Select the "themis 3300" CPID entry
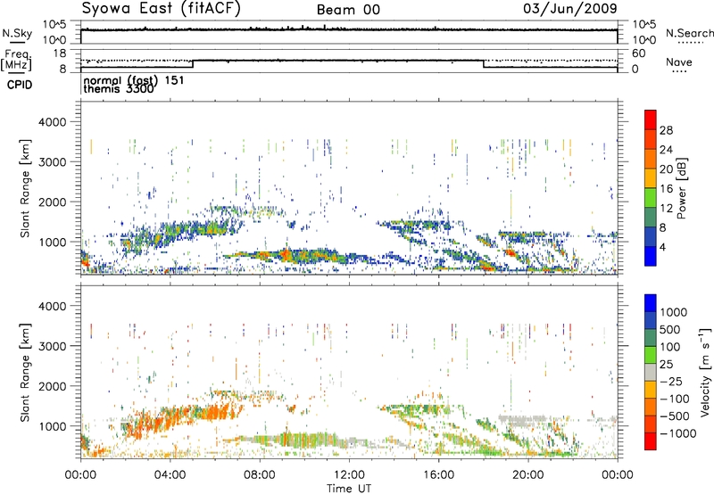Screen dimensions: 714x494 [x=119, y=89]
